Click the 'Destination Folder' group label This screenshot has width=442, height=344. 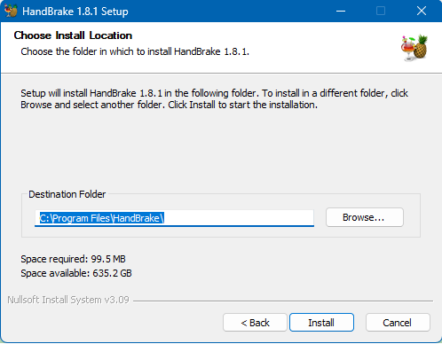coord(67,194)
